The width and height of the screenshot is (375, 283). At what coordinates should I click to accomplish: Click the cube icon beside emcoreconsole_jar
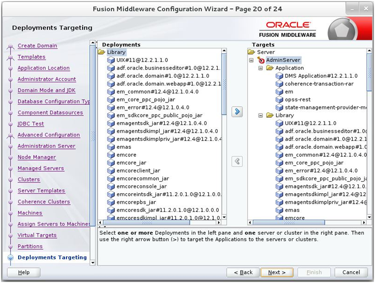point(111,187)
